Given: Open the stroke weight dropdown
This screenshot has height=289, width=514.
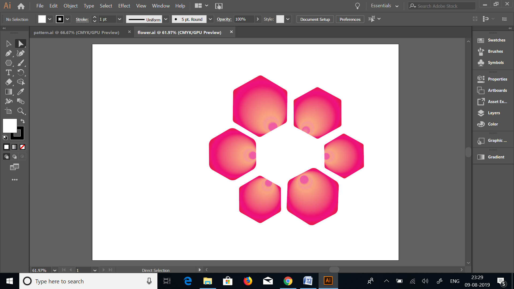Looking at the screenshot, I should [x=119, y=19].
